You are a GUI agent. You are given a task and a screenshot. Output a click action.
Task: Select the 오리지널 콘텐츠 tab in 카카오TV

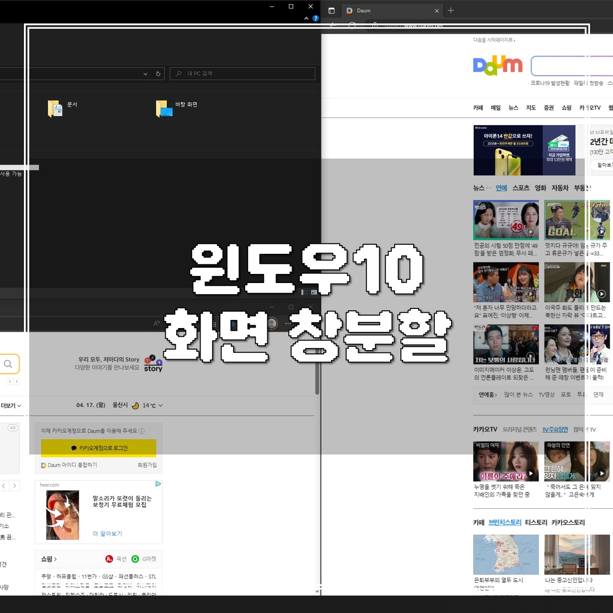click(x=520, y=430)
